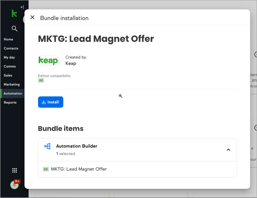Close the Bundle installation dialog
This screenshot has height=198, width=257.
click(x=32, y=18)
